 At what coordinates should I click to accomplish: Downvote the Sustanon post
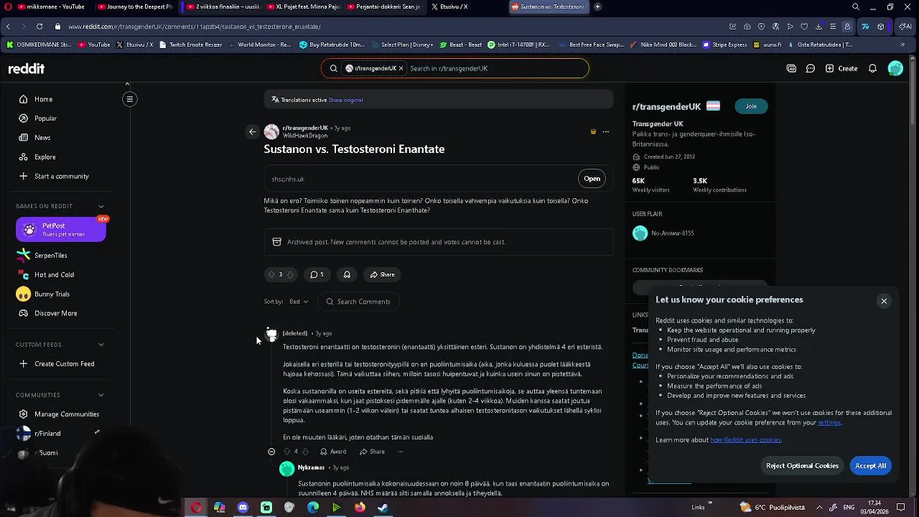(290, 275)
